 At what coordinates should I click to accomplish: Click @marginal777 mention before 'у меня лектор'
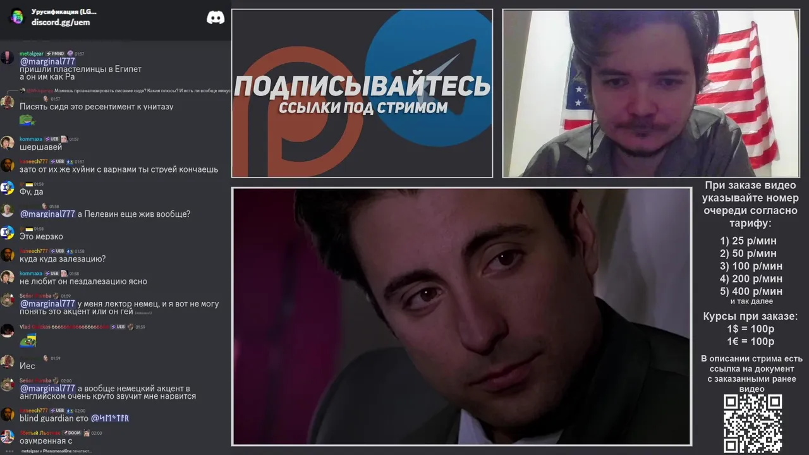pyautogui.click(x=47, y=303)
